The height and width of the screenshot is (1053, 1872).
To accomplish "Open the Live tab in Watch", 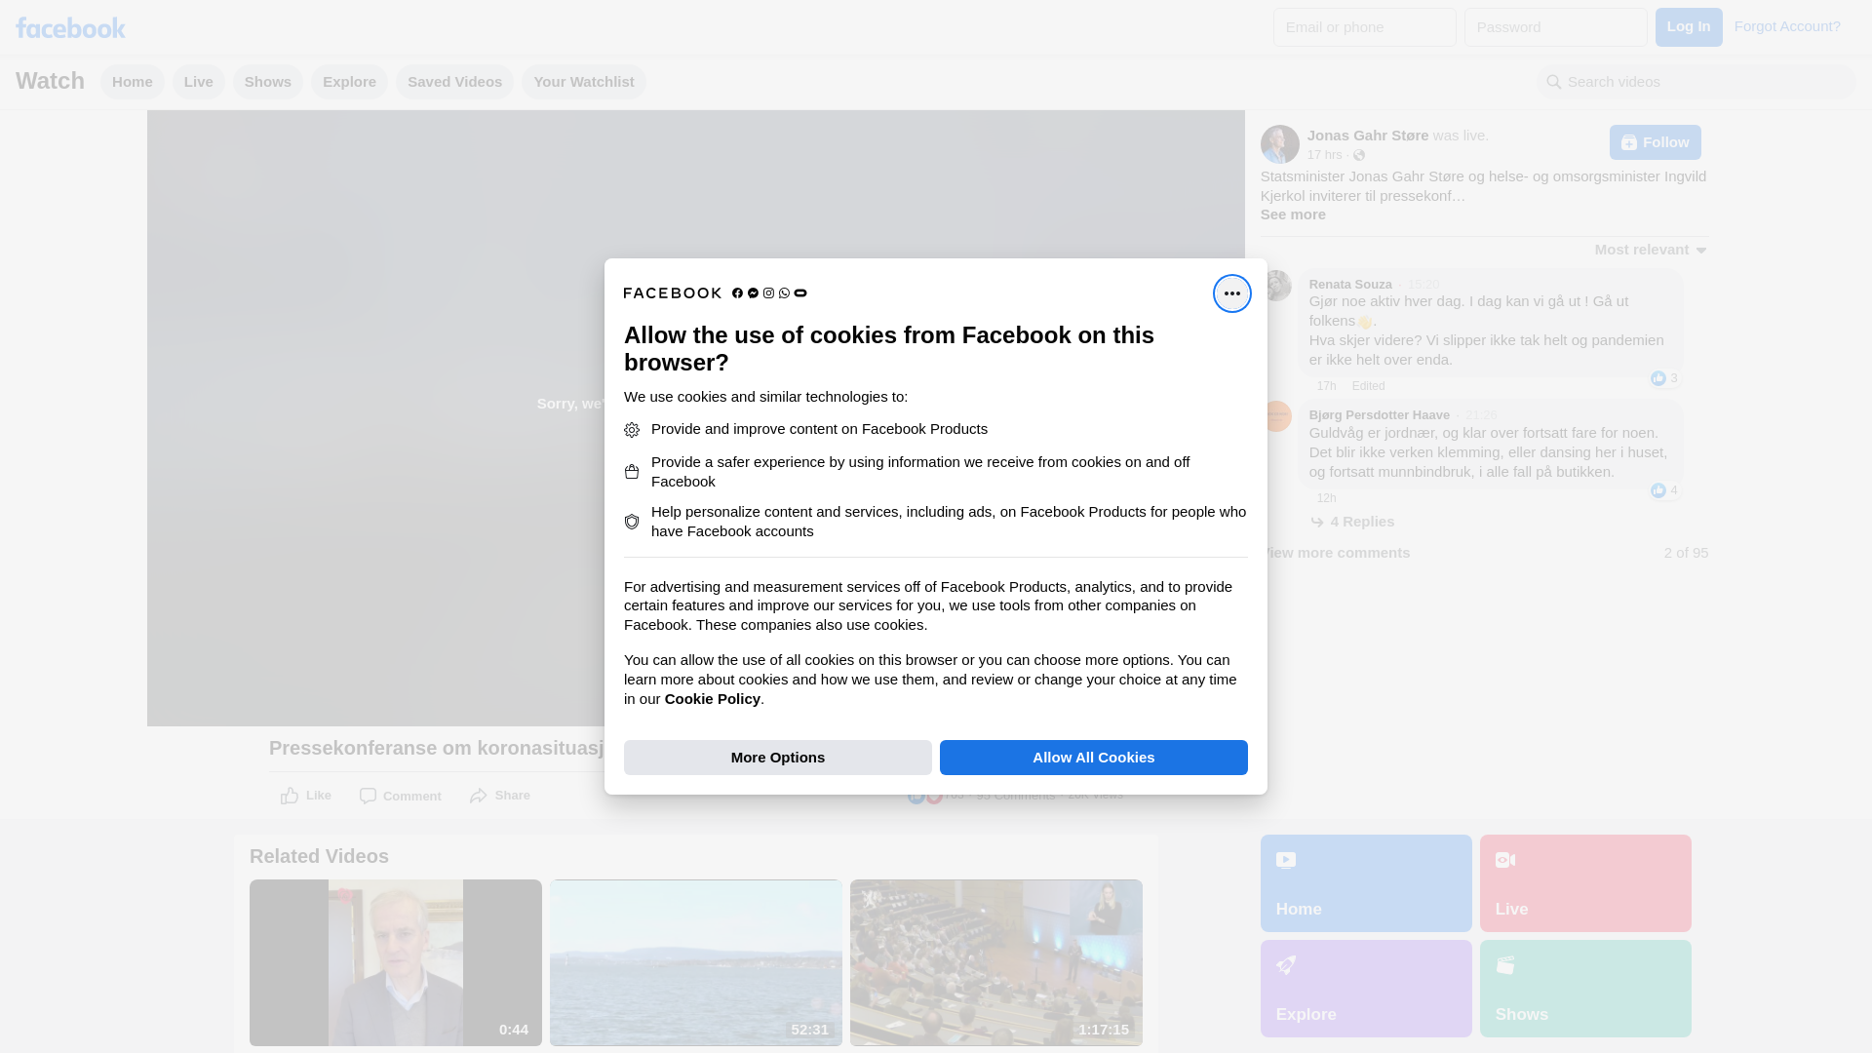I will click(199, 82).
